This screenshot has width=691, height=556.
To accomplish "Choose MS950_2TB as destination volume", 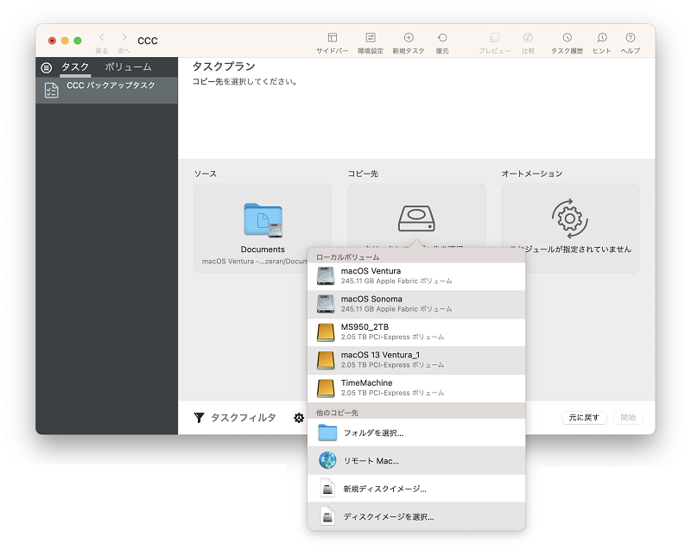I will click(x=416, y=332).
